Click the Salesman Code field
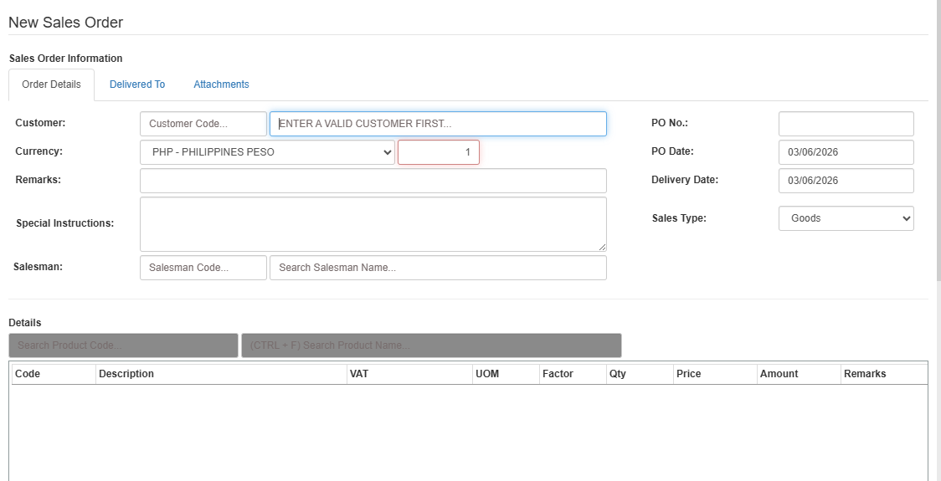 [x=203, y=268]
